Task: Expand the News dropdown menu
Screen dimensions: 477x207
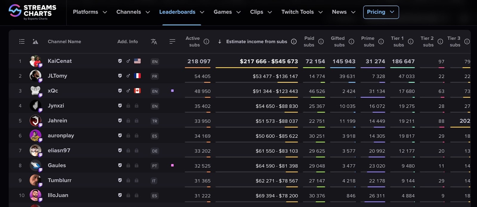Action: (344, 12)
